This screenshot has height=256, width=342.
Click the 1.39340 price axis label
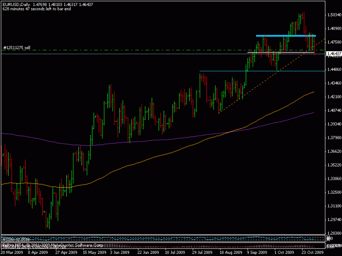(x=334, y=124)
